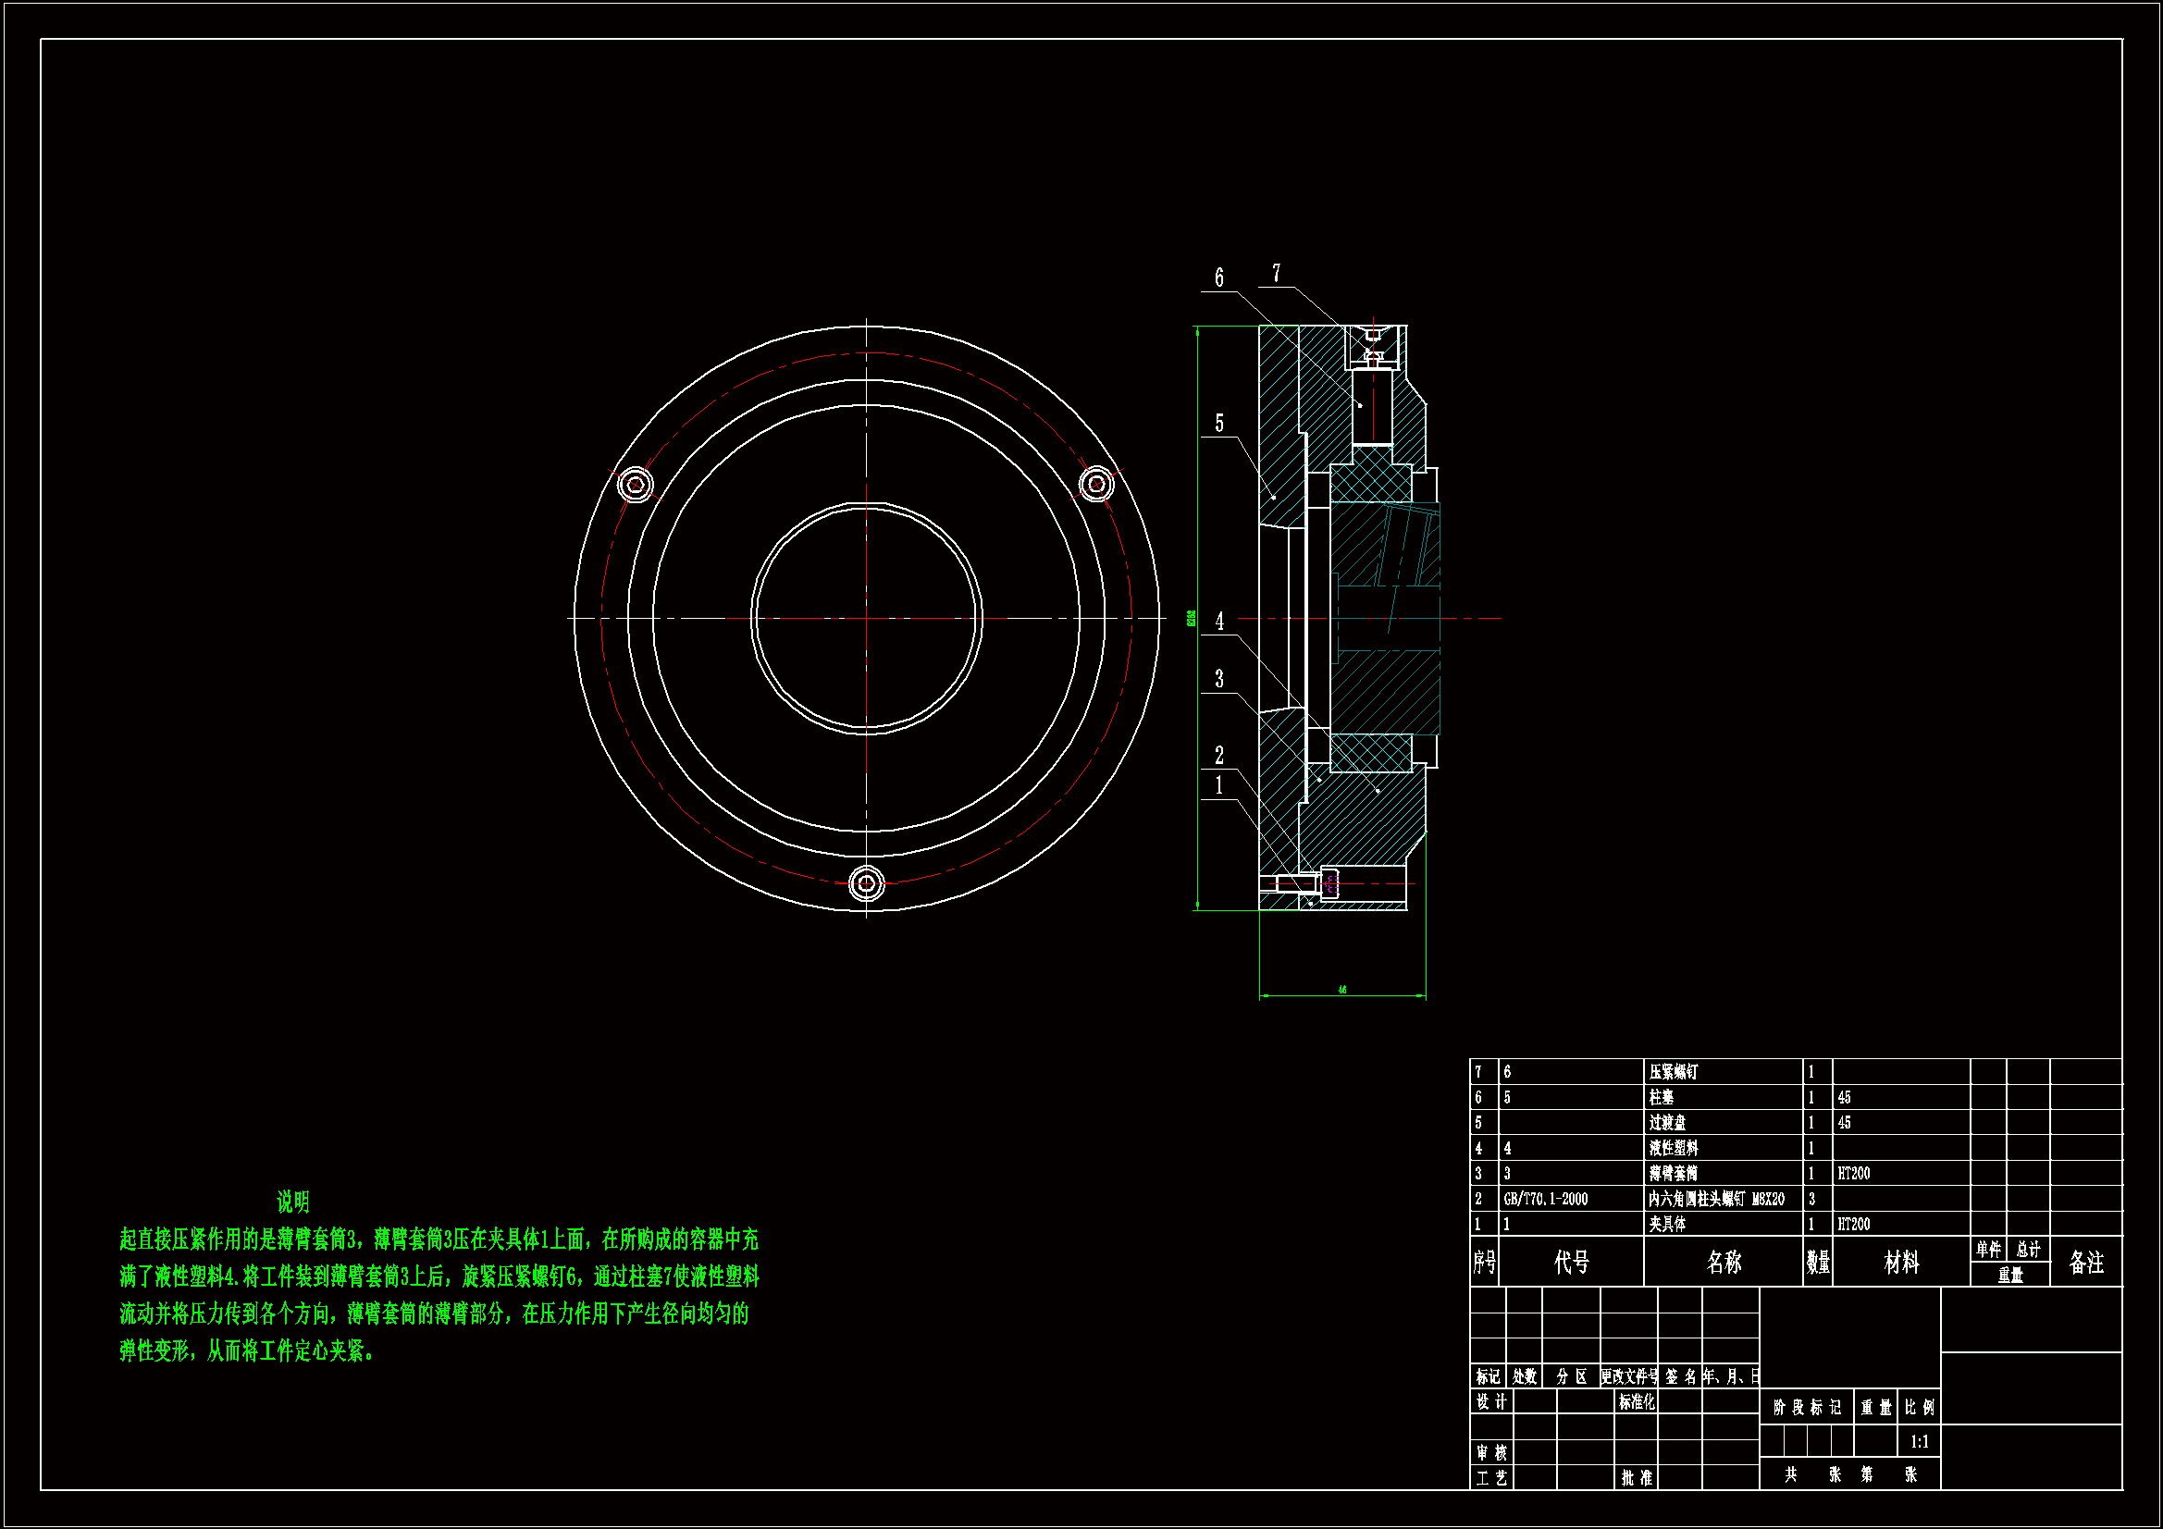This screenshot has width=2163, height=1529.
Task: Click the 标准化 title block cell
Action: [x=1637, y=1402]
